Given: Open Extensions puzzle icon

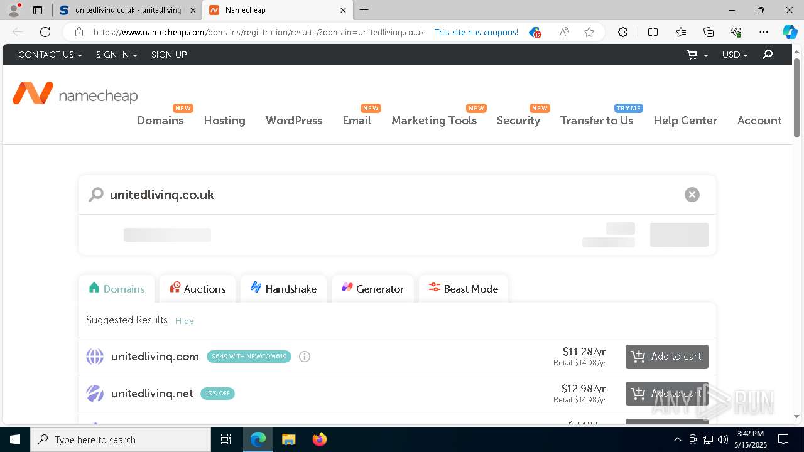Looking at the screenshot, I should 622,32.
